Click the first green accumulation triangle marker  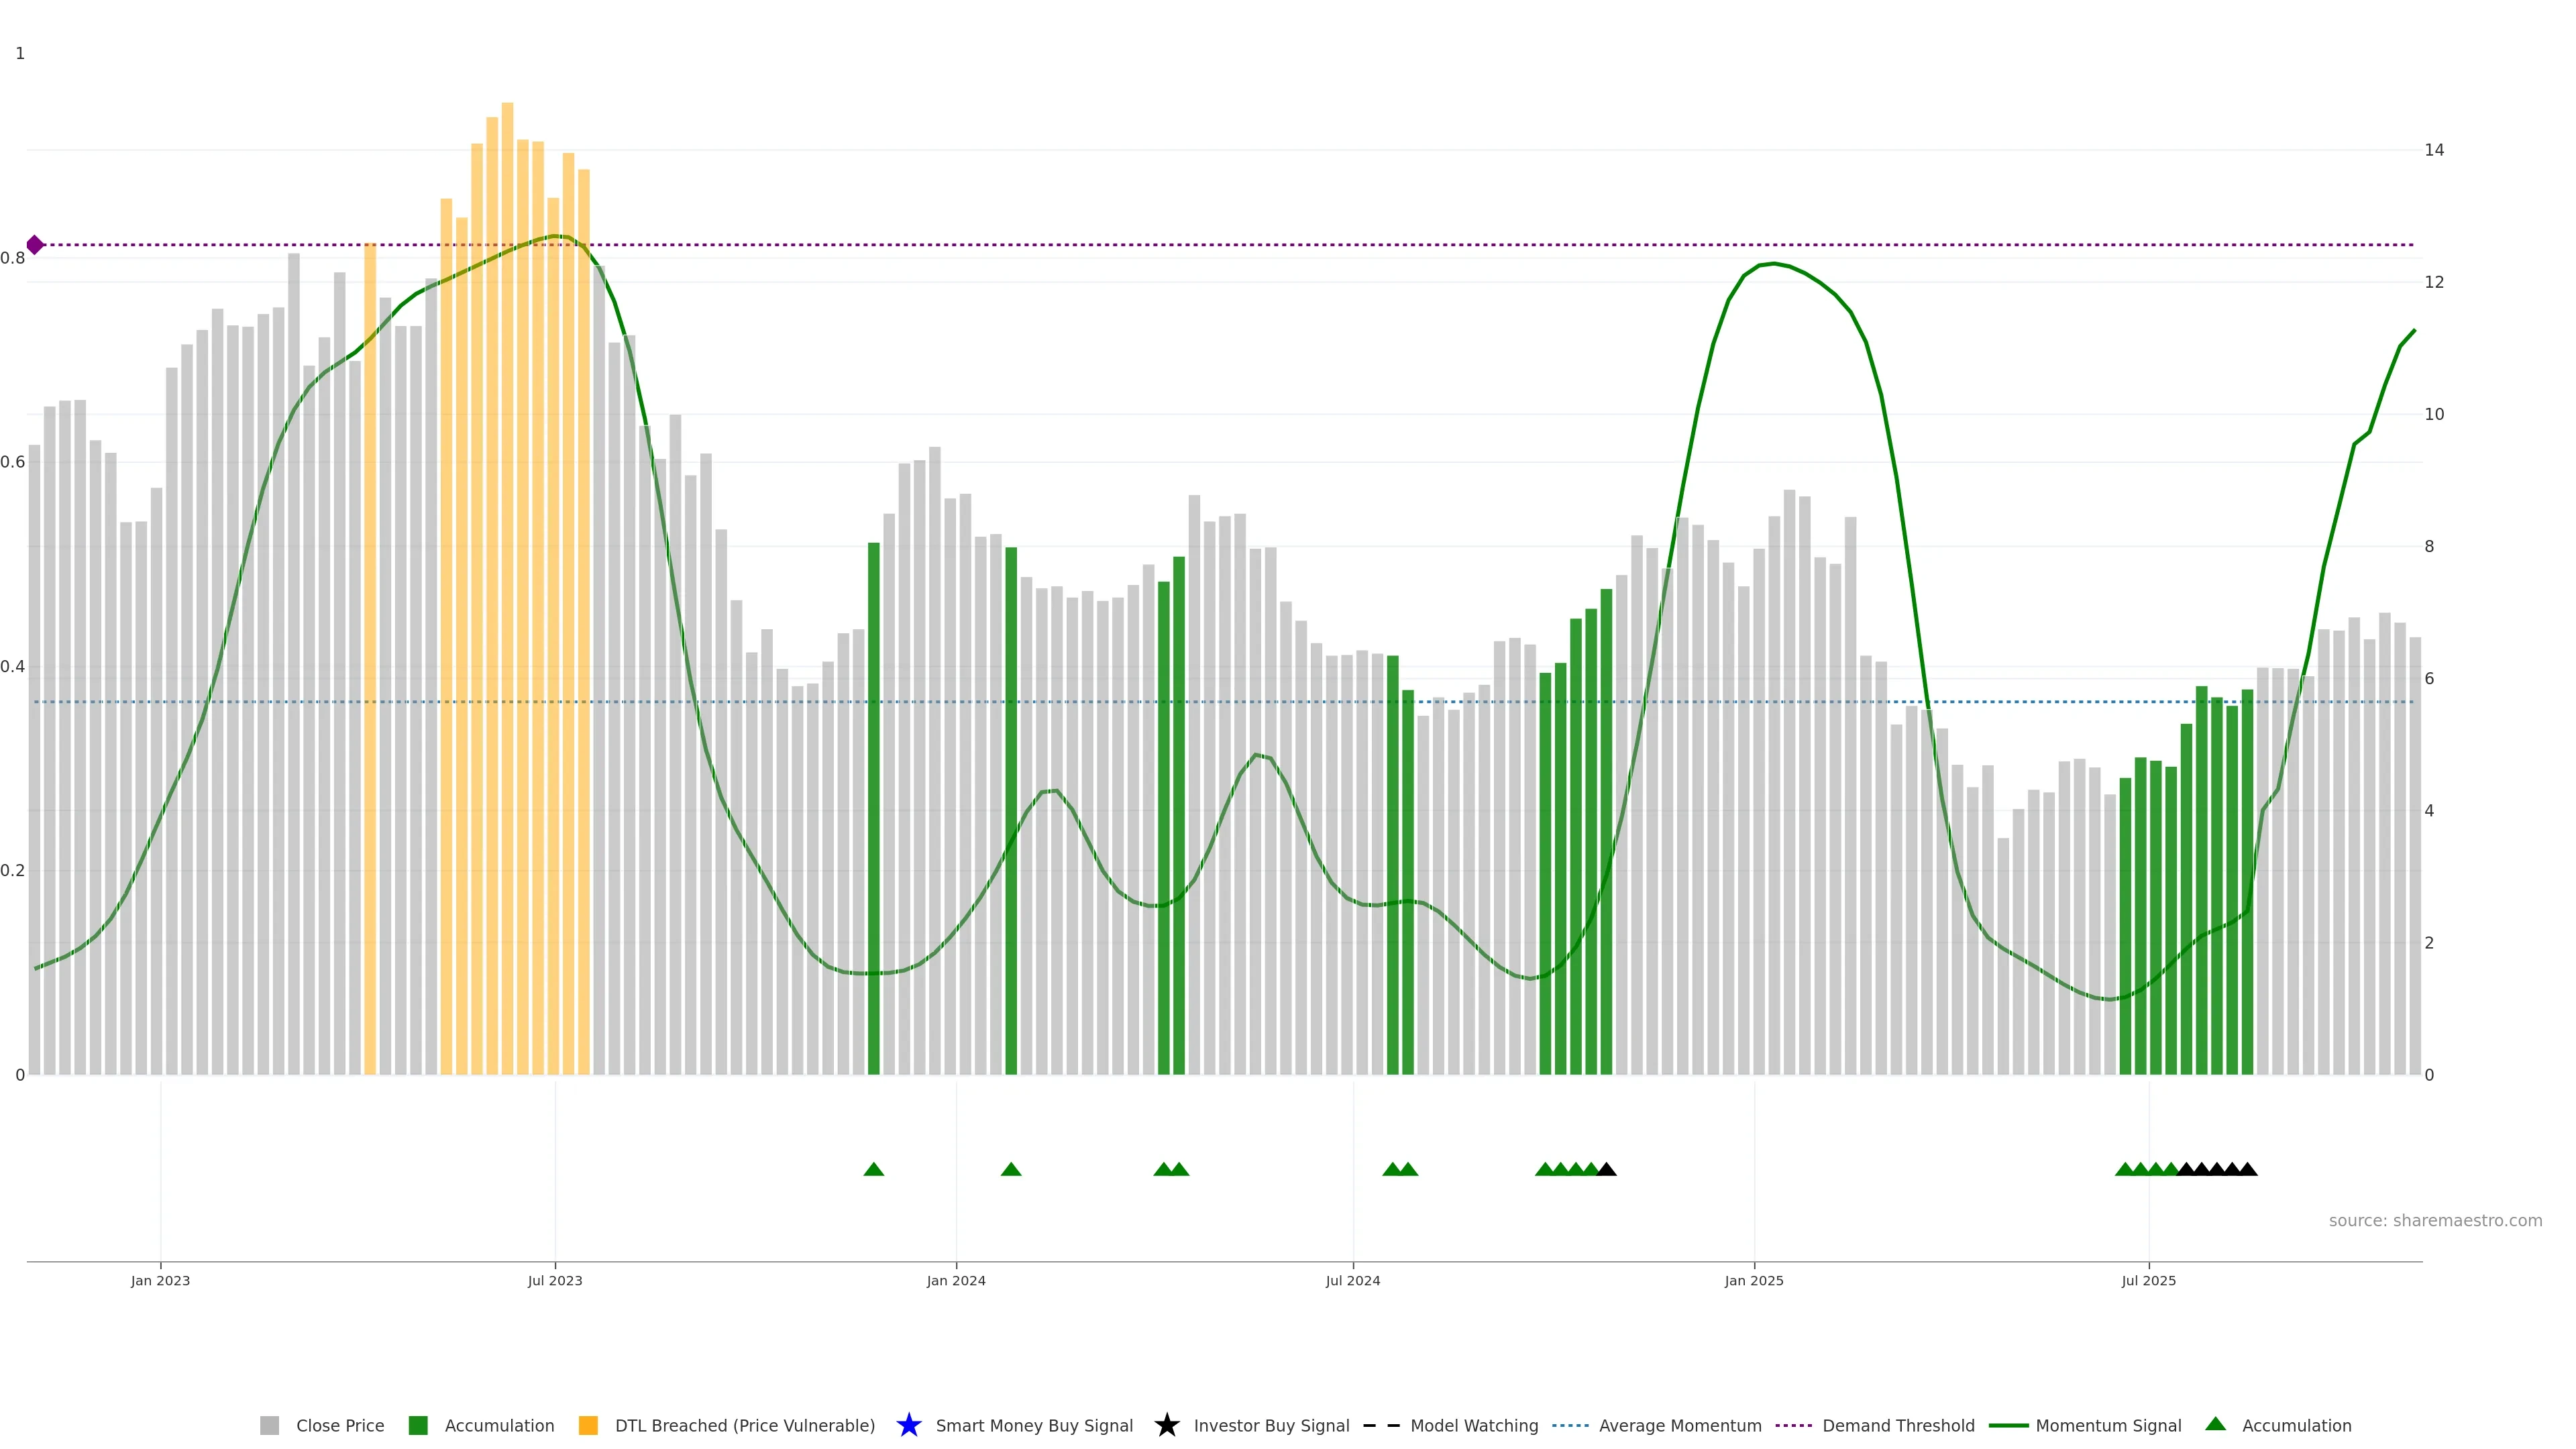pos(873,1169)
